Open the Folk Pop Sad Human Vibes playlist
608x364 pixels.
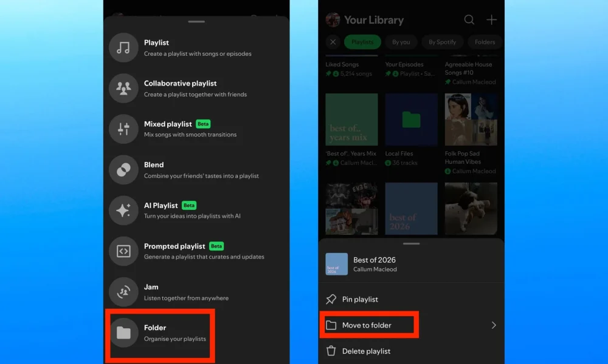[x=471, y=120]
